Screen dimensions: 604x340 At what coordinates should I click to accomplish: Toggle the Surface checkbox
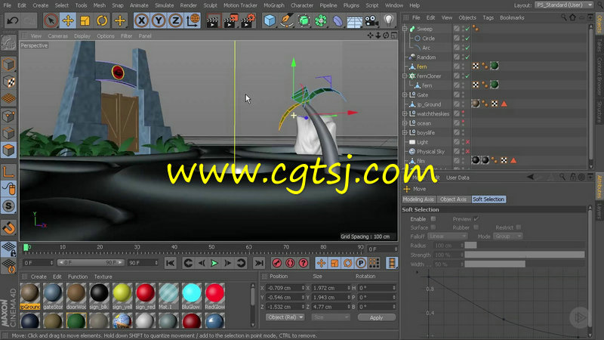coord(433,227)
